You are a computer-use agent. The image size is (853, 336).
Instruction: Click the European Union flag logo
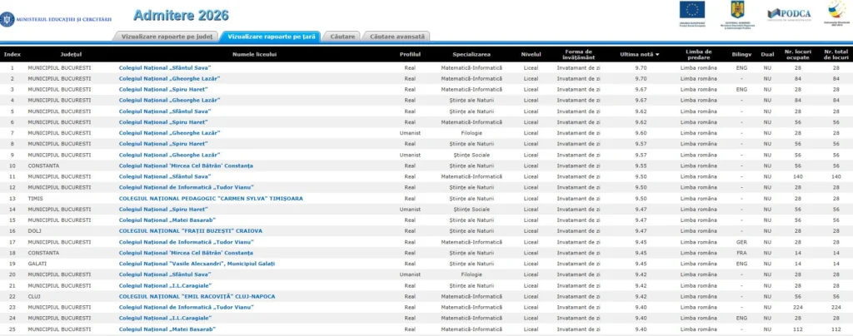691,13
